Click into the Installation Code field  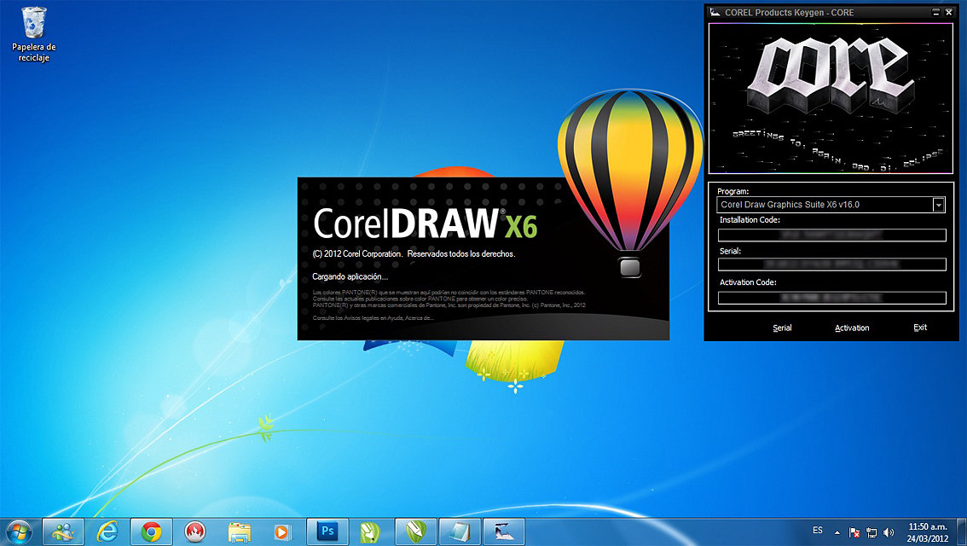pyautogui.click(x=832, y=235)
